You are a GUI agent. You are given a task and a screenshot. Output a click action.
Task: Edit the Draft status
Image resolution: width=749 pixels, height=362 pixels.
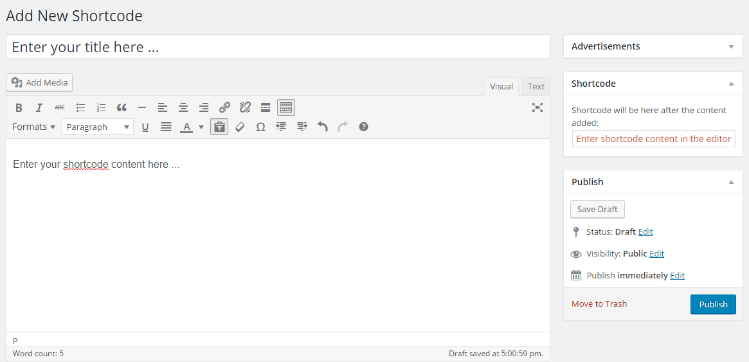[x=645, y=231]
